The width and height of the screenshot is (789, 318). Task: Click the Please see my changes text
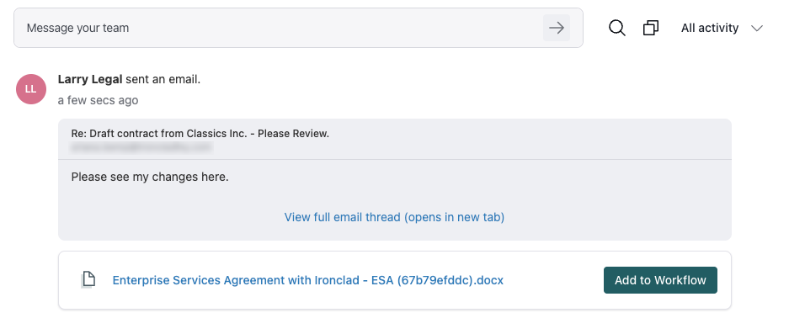pos(150,177)
